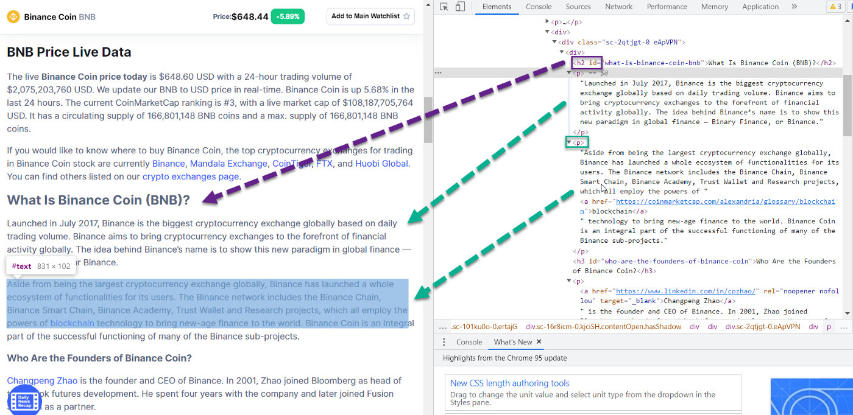The height and width of the screenshot is (415, 853).
Task: Click the 'What Is Binance Coin (BNB)?' page heading
Action: tap(99, 200)
